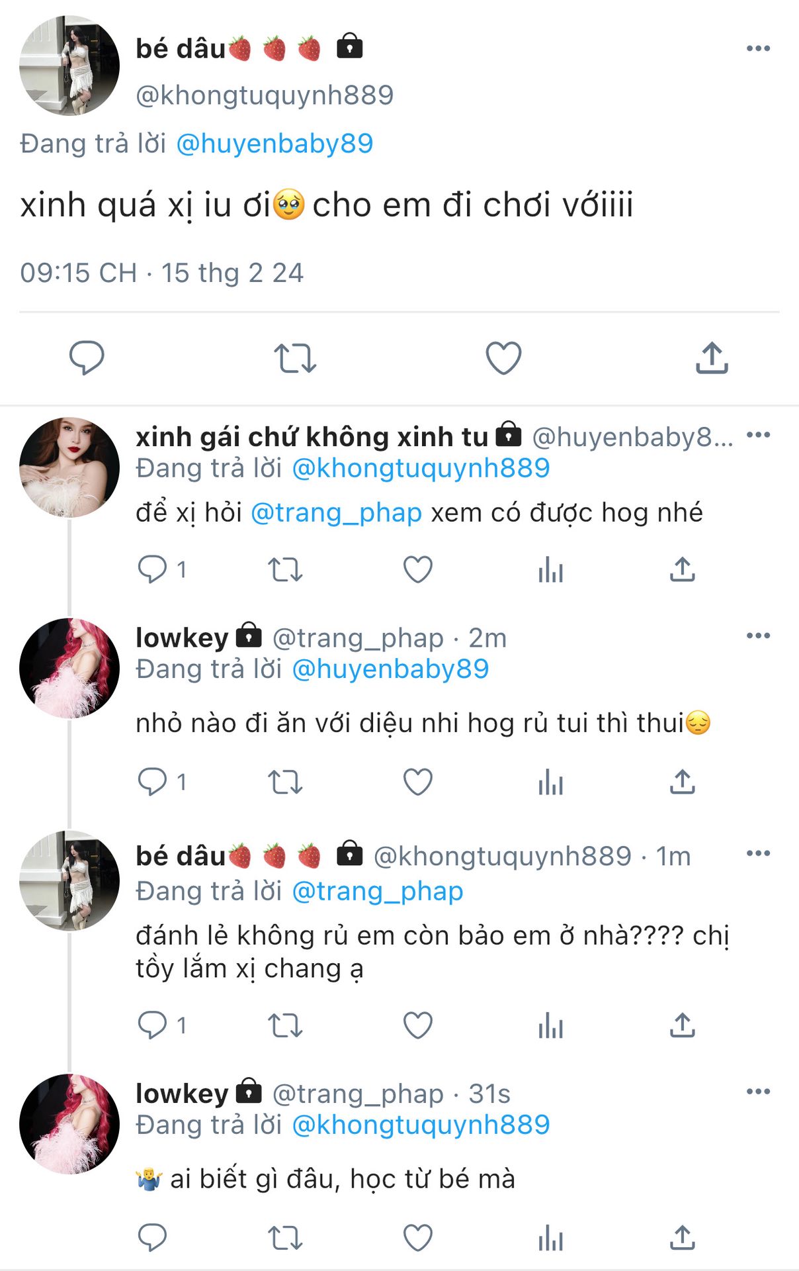View analytics for 'để xị hỏi' reply
The height and width of the screenshot is (1271, 799).
pyautogui.click(x=550, y=569)
